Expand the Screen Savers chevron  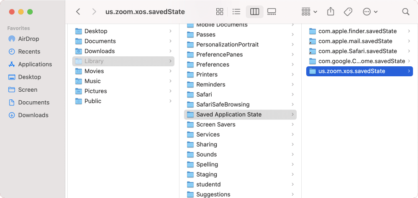click(293, 124)
